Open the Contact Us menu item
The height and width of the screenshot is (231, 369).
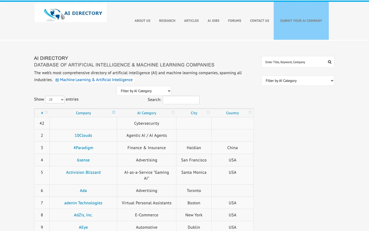click(259, 21)
